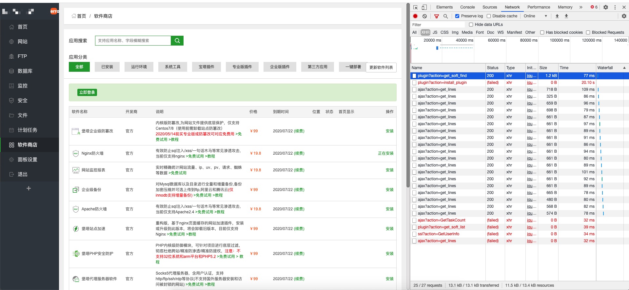
Task: Filter requests by JS type
Action: point(435,32)
